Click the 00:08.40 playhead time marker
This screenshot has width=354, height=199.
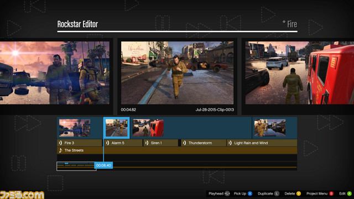point(103,165)
